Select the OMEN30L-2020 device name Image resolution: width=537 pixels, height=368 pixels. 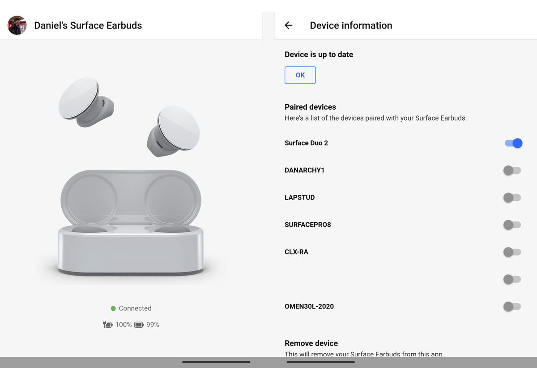[309, 306]
